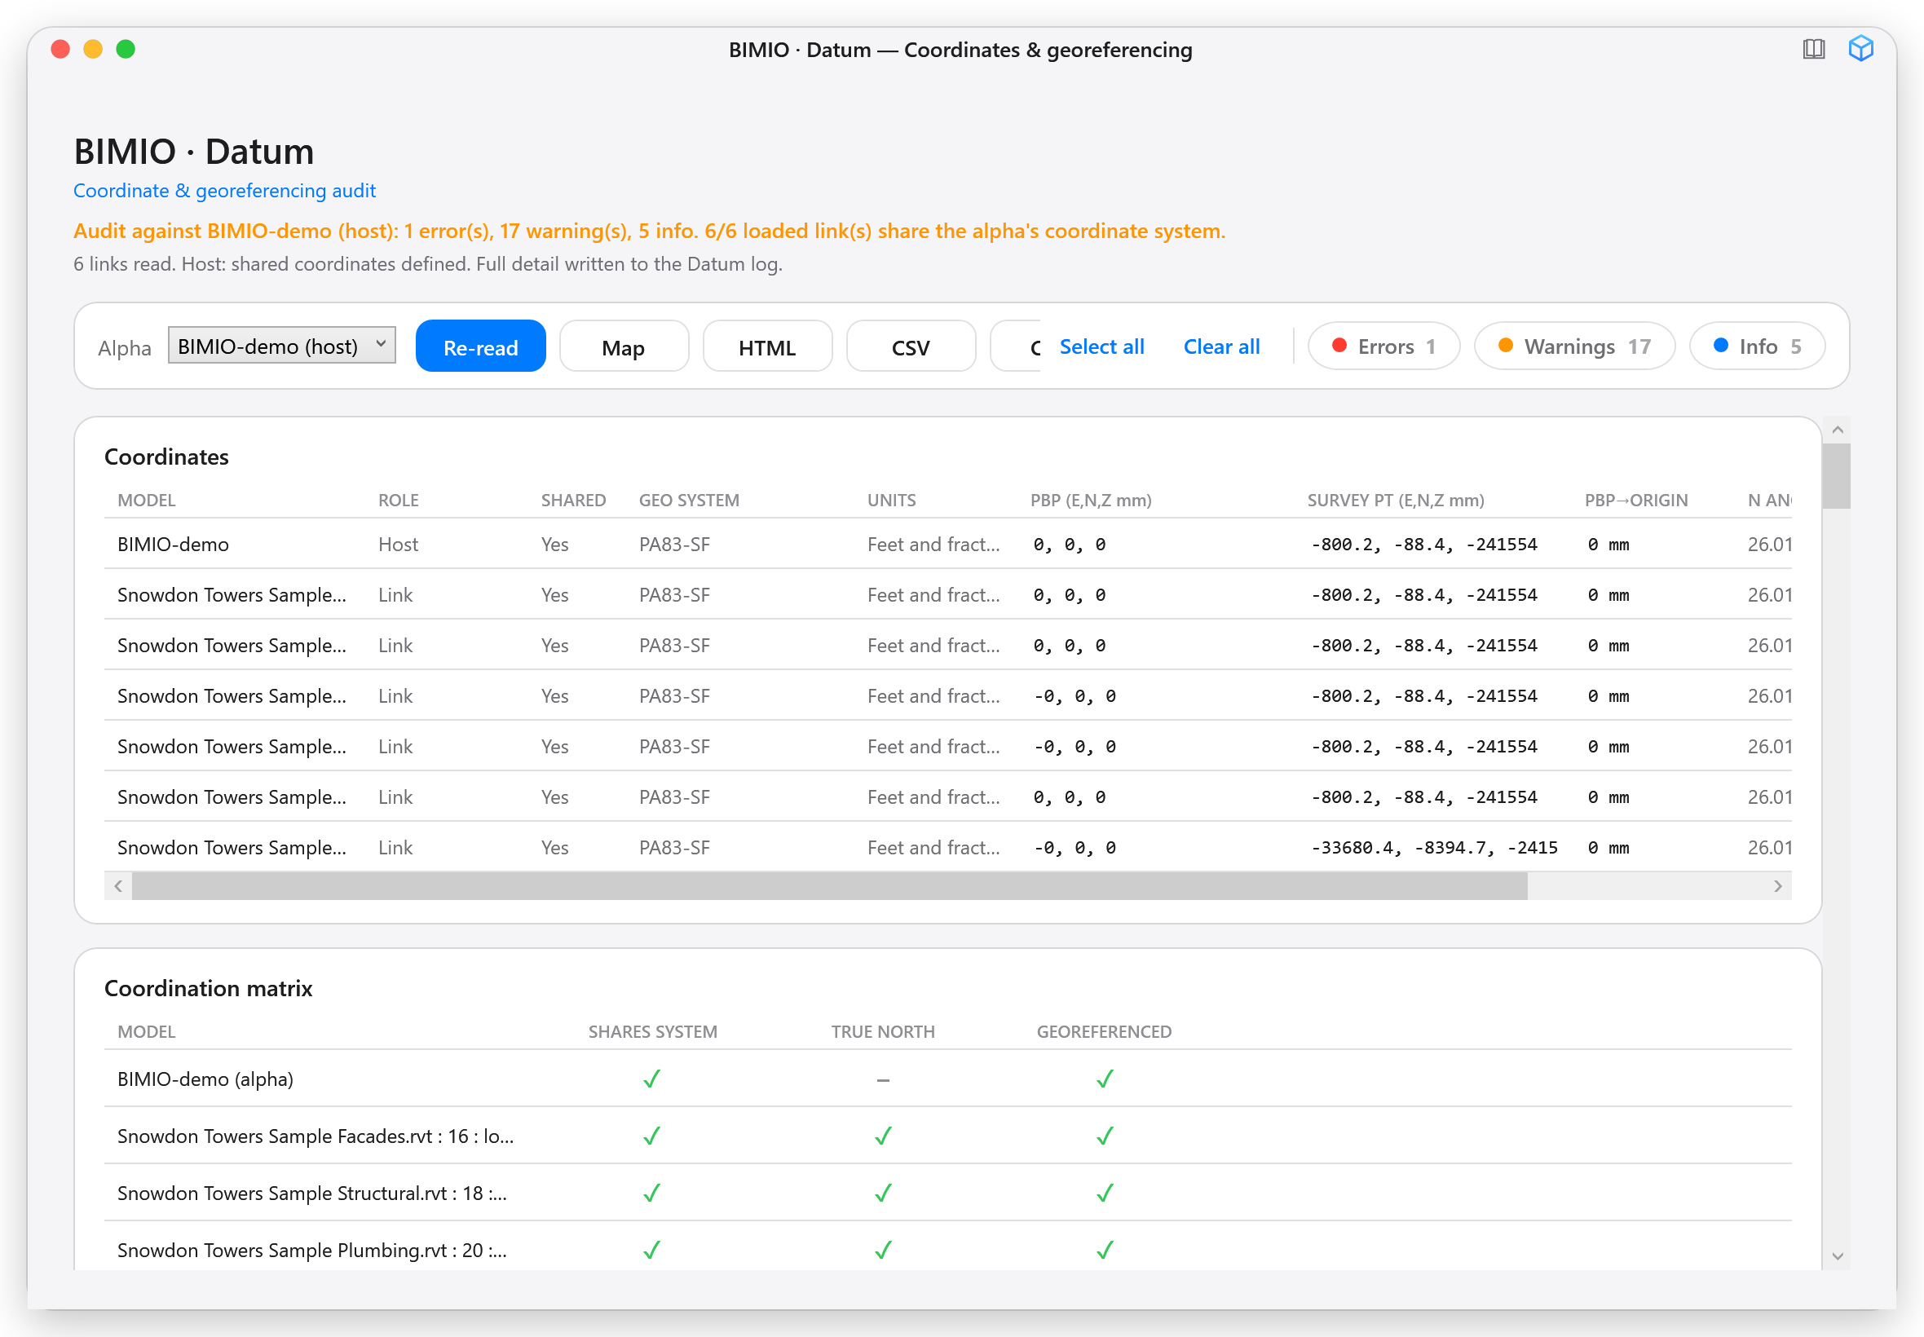Click the TRUE NORTH column header

[883, 1031]
